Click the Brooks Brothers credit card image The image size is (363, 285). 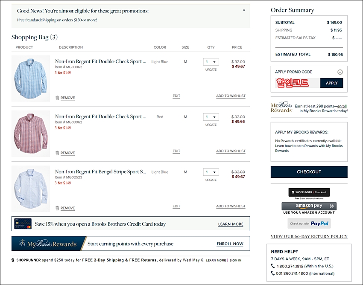click(23, 224)
